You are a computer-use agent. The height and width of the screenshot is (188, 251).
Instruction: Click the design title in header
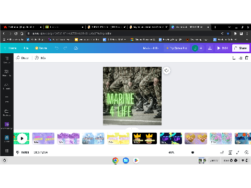(x=151, y=48)
